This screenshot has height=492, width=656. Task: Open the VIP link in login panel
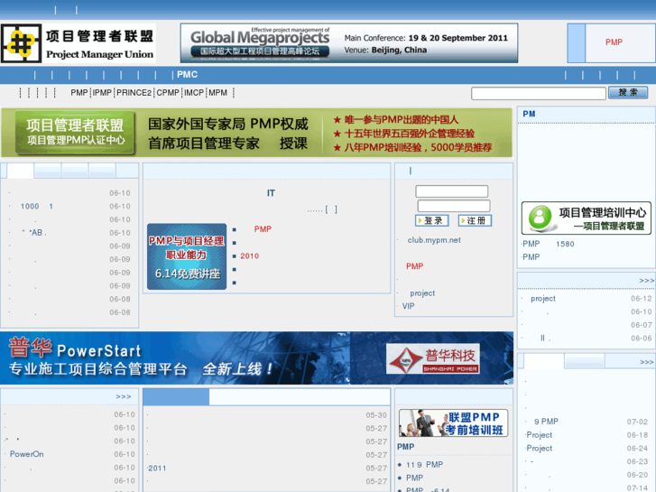click(409, 306)
